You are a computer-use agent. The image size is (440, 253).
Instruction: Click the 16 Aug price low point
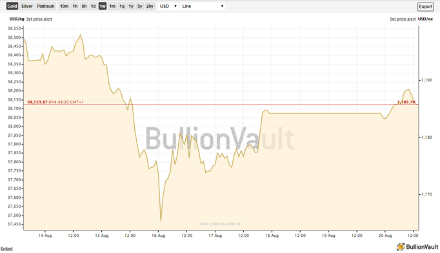click(161, 221)
